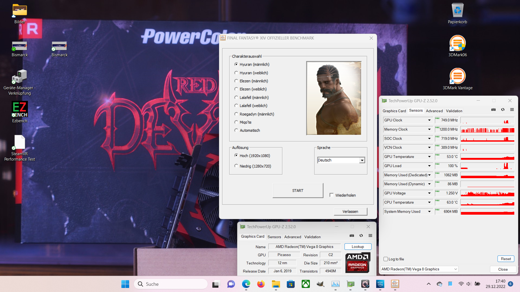Screen dimensions: 520x292
Task: Click the refresh icon in GPU-Z Sensors window
Action: point(503,110)
